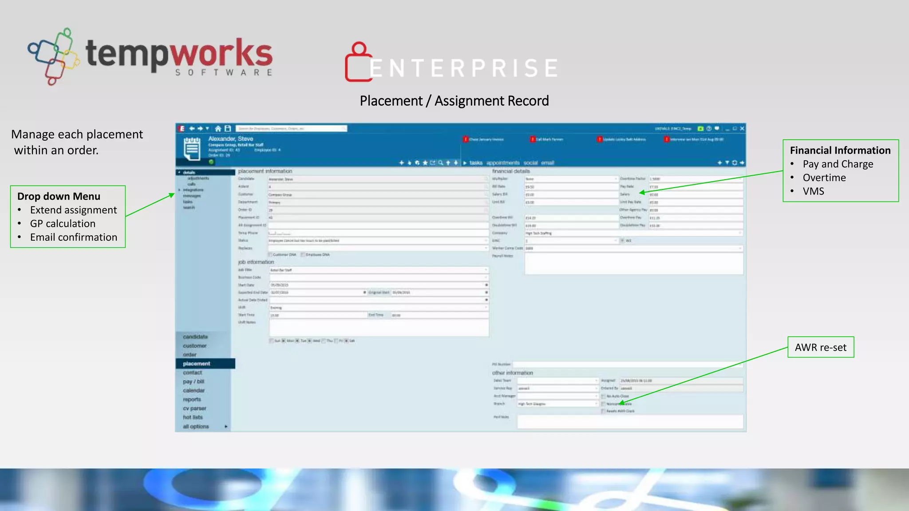Click the green status indicator dot
909x511 pixels.
point(211,162)
